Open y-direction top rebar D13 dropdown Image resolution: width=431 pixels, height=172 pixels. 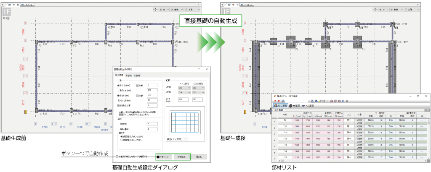click(x=198, y=93)
